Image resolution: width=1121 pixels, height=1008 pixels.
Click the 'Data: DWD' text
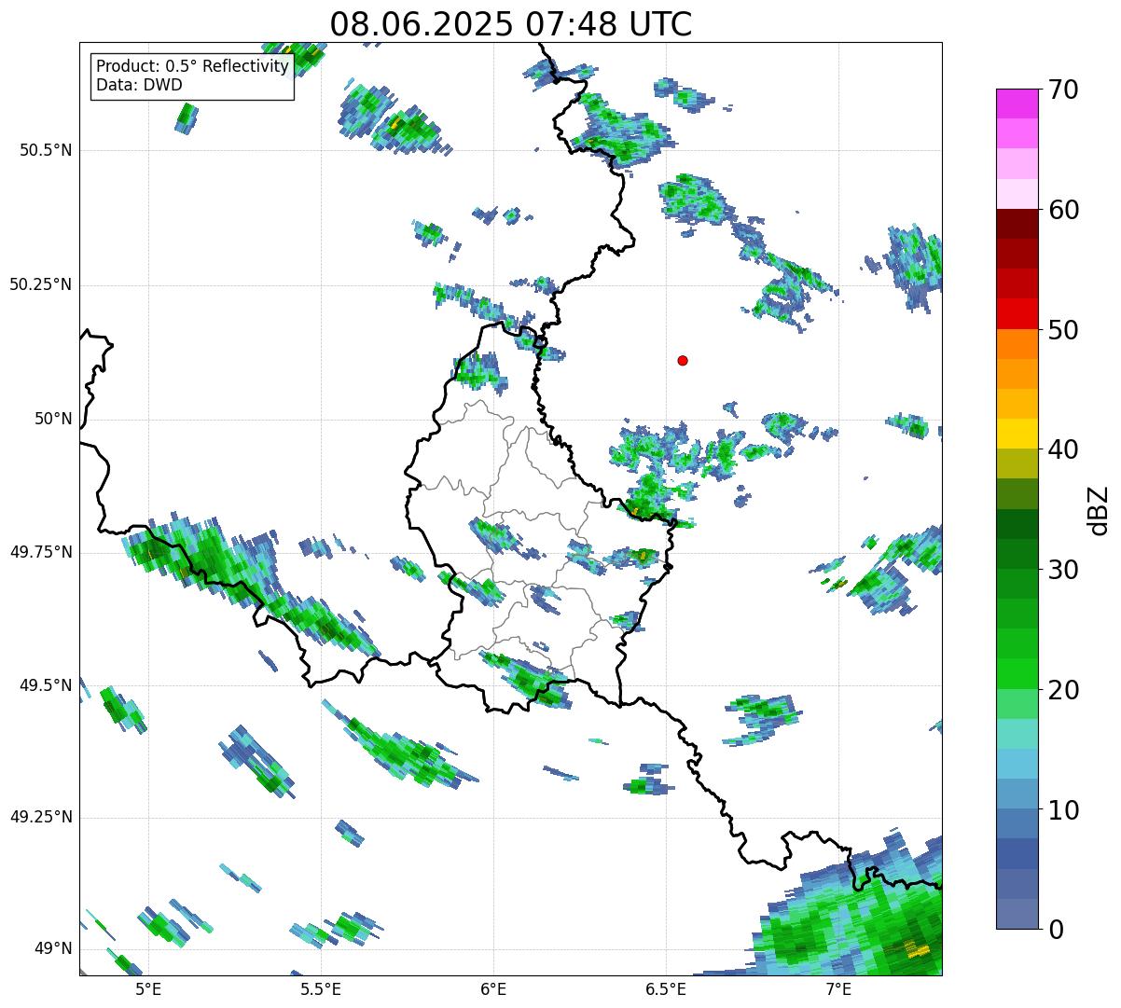point(139,85)
